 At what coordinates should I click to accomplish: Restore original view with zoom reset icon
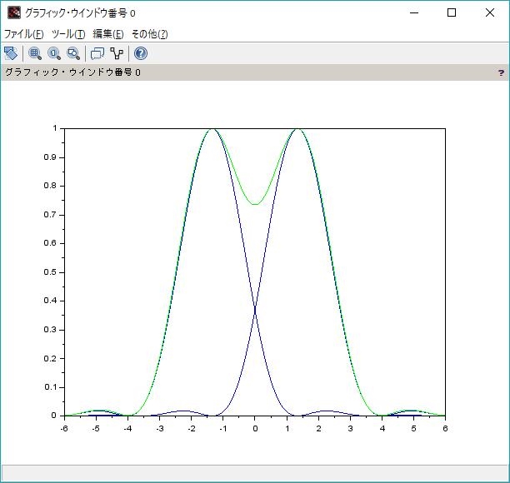coord(54,53)
